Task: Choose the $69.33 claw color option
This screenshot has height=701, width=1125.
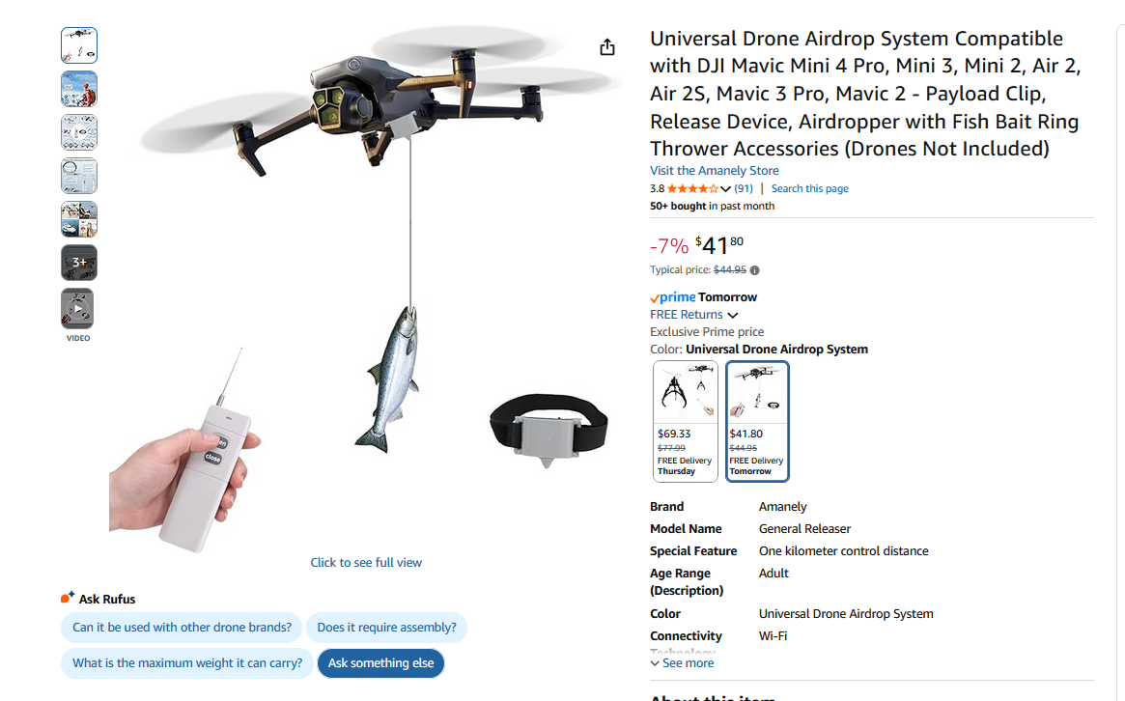Action: click(686, 421)
